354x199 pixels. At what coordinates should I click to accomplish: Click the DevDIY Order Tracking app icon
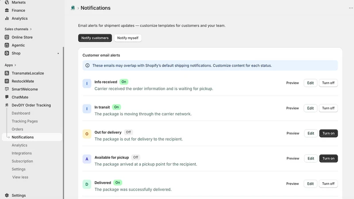click(7, 105)
